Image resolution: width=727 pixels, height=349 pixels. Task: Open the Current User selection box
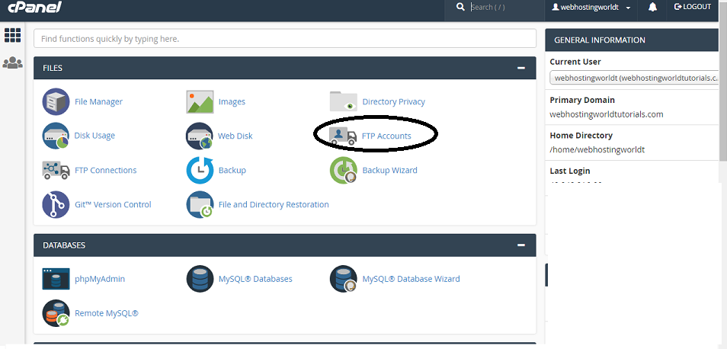(x=634, y=78)
